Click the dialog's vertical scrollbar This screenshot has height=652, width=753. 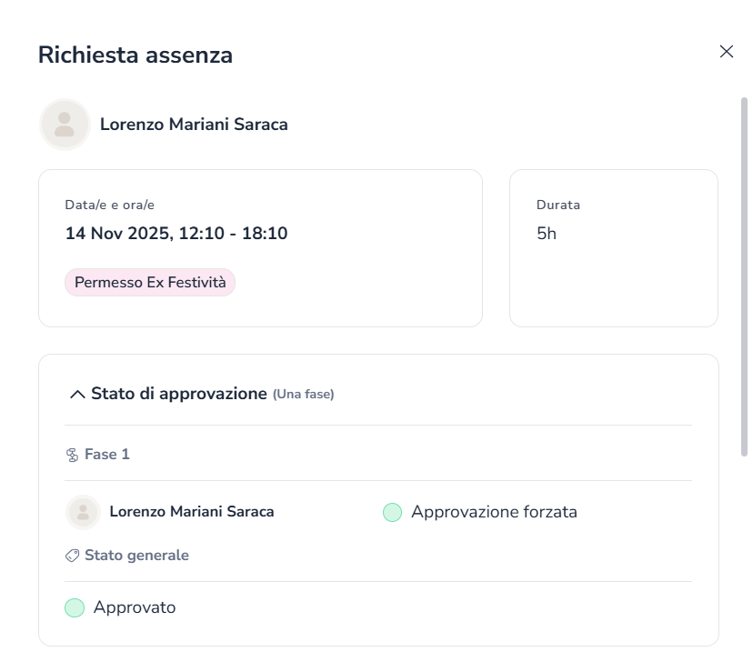[x=744, y=273]
